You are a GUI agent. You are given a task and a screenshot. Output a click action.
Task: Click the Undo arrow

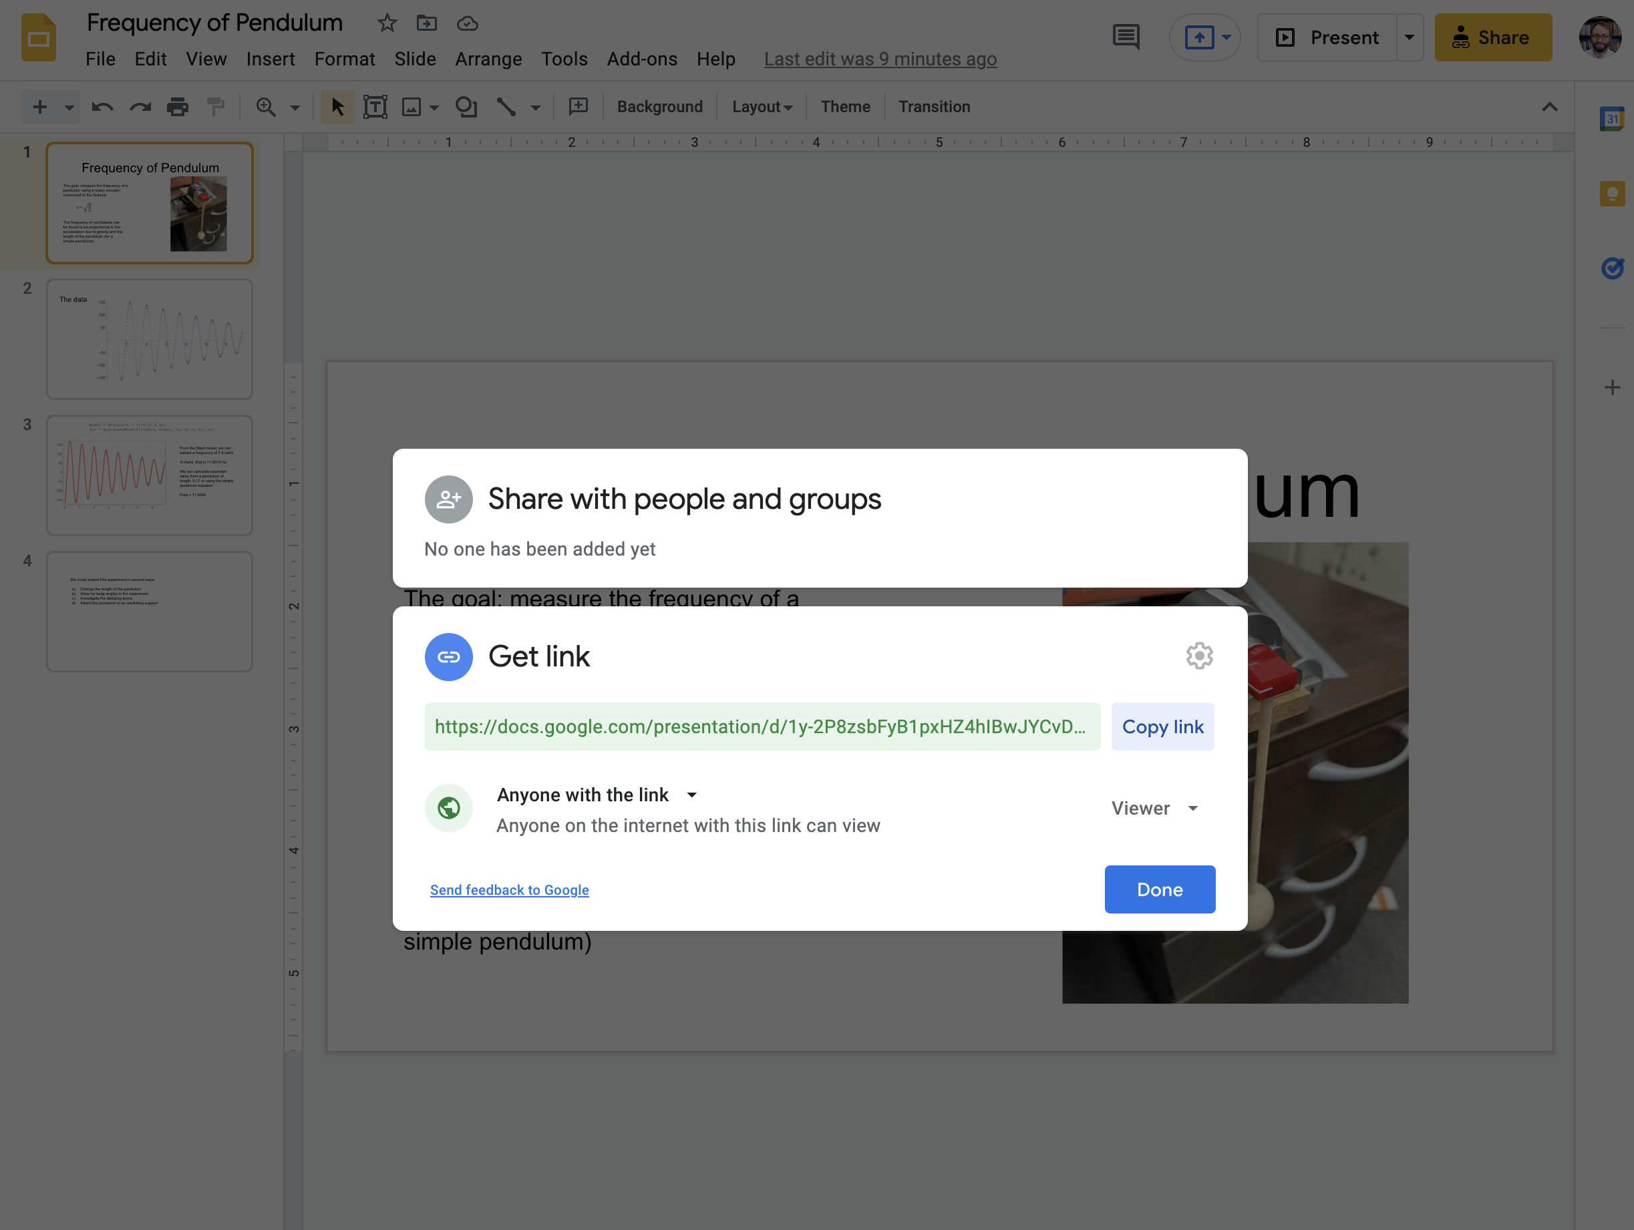[102, 107]
